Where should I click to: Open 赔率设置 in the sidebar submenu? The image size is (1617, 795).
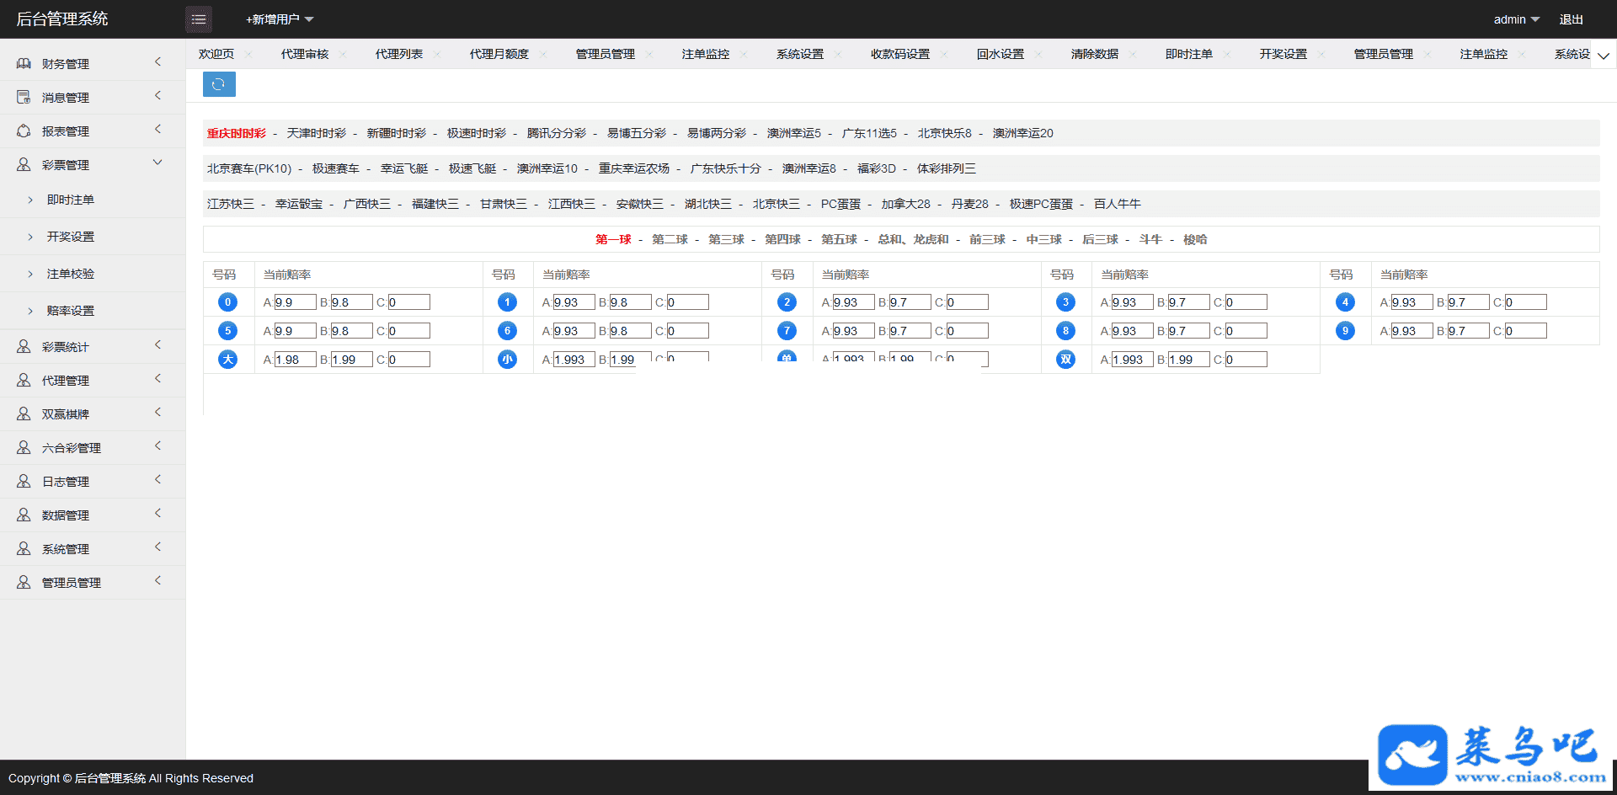tap(71, 311)
